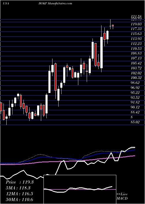The width and height of the screenshot is (145, 204).
Task: Click the 85.02 axis label
Action: pyautogui.click(x=135, y=122)
